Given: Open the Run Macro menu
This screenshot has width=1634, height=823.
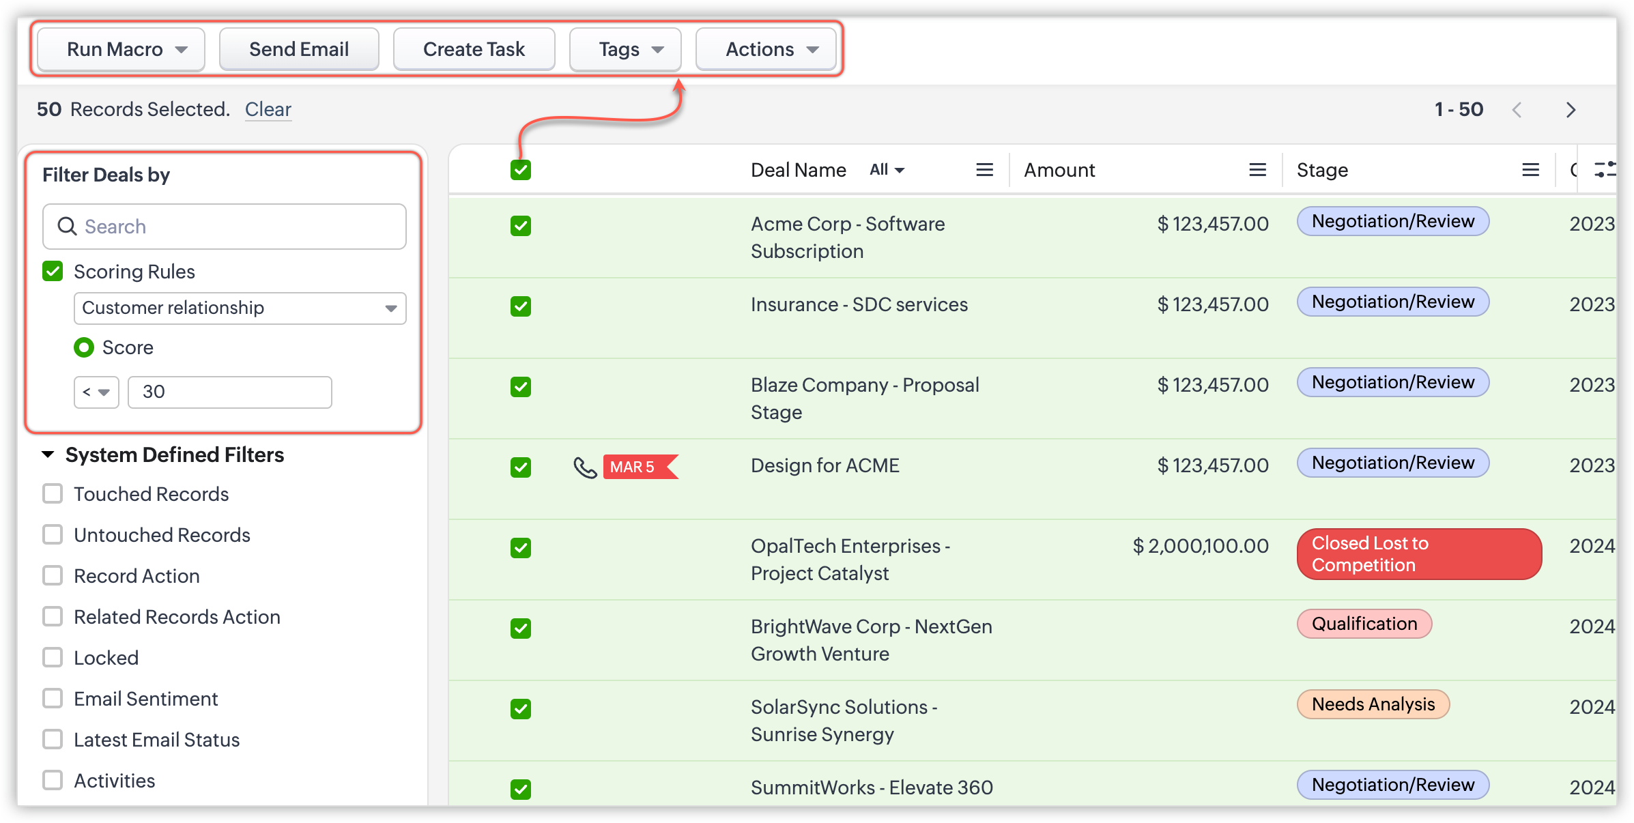Looking at the screenshot, I should click(x=121, y=49).
